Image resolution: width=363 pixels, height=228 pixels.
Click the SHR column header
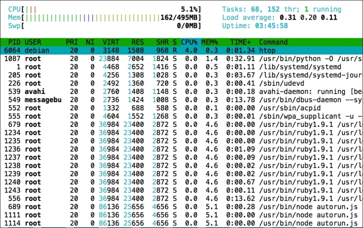click(162, 42)
